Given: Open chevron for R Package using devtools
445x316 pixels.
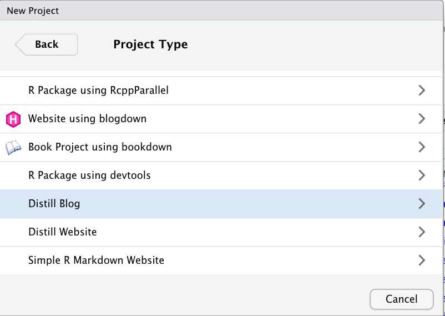Looking at the screenshot, I should pos(422,175).
